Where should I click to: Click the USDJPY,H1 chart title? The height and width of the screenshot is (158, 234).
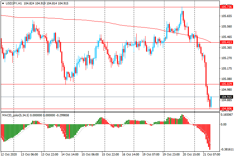14,3
